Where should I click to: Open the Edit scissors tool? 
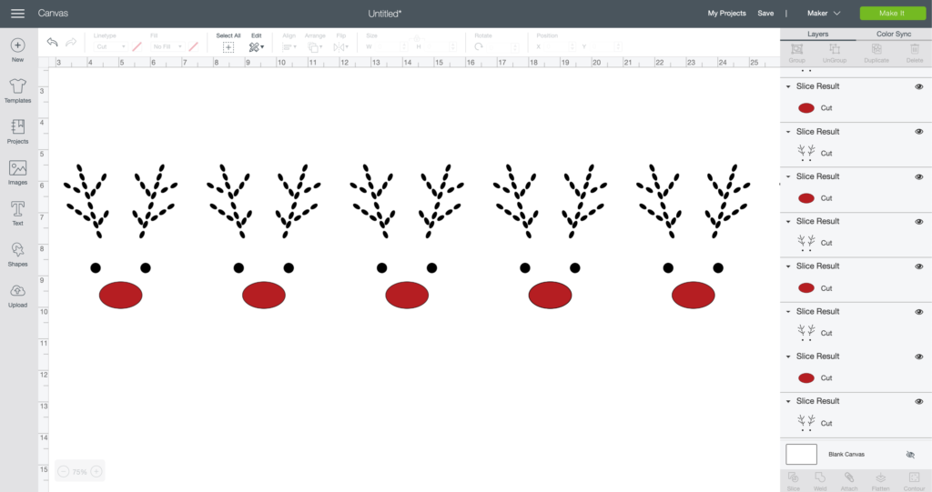(x=256, y=47)
